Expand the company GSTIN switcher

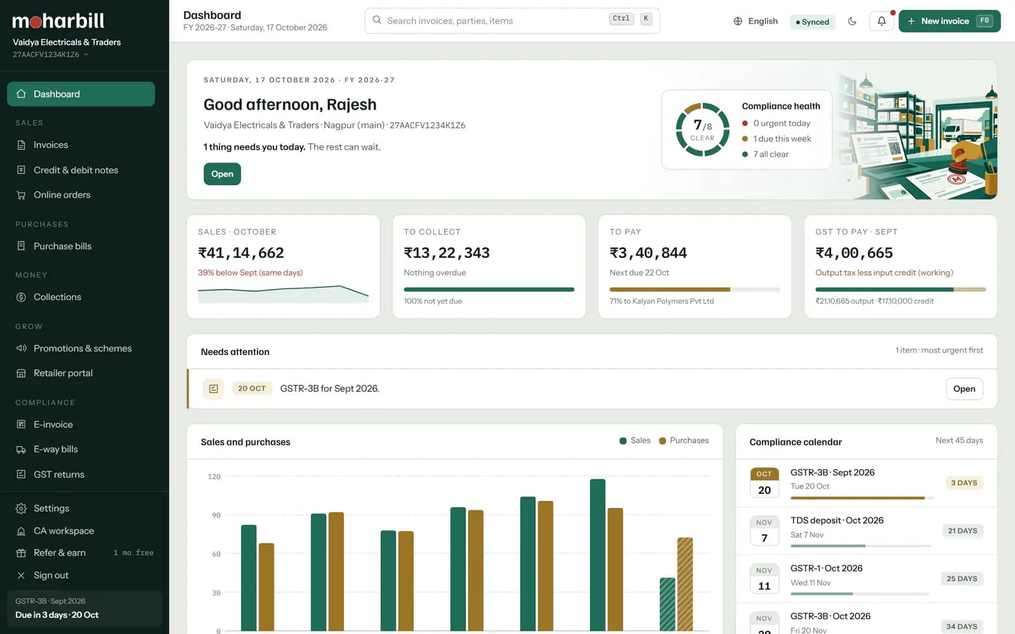point(51,55)
